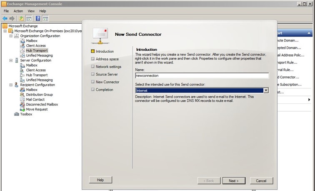Open the Help menu
315x191 pixels.
pyautogui.click(x=42, y=11)
